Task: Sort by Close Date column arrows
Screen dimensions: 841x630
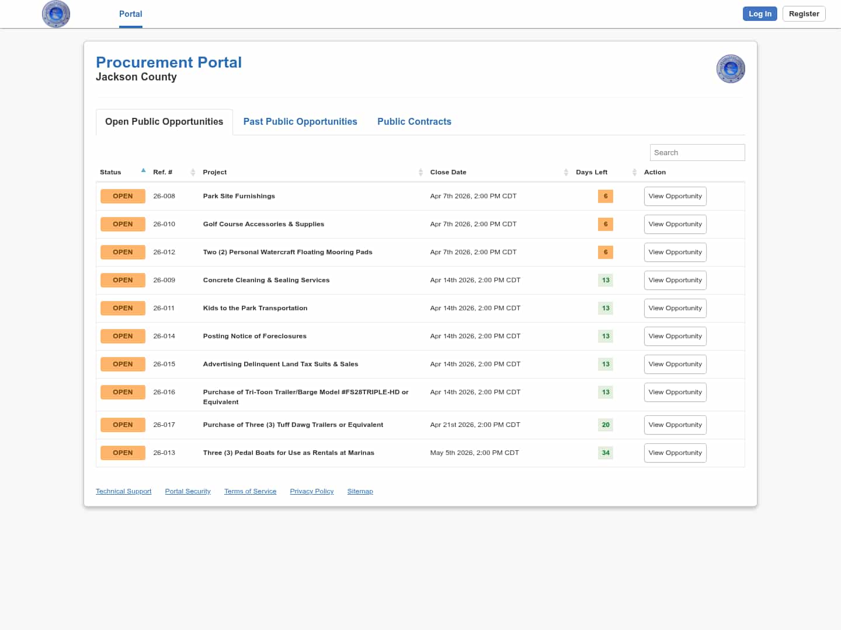Action: [x=566, y=172]
